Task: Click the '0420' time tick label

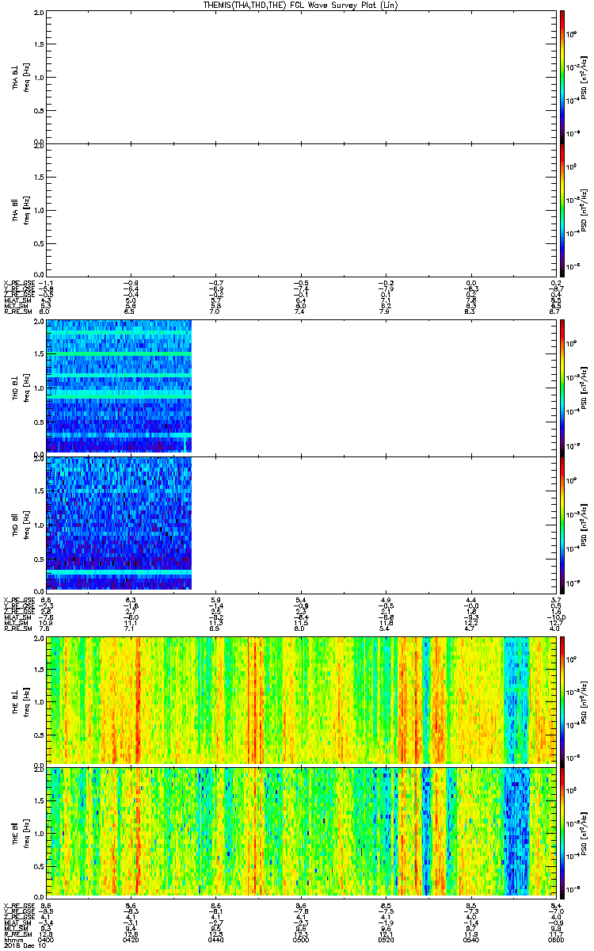Action: (131, 938)
